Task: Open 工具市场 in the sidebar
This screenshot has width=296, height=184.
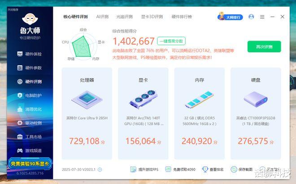Action: pyautogui.click(x=30, y=137)
